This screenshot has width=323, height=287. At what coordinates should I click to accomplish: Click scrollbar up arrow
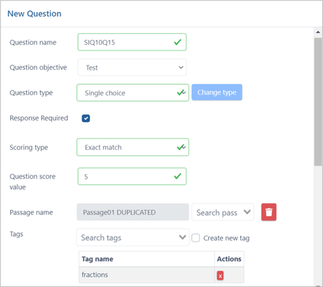318,32
